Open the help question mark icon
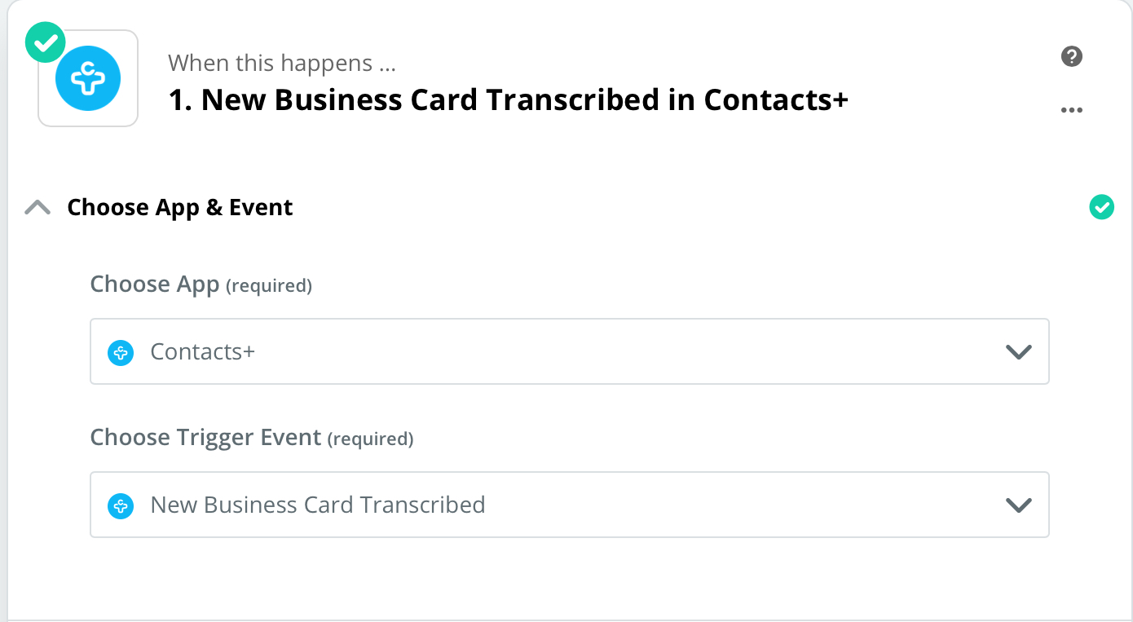Screen dimensions: 1133x622 tap(1072, 56)
